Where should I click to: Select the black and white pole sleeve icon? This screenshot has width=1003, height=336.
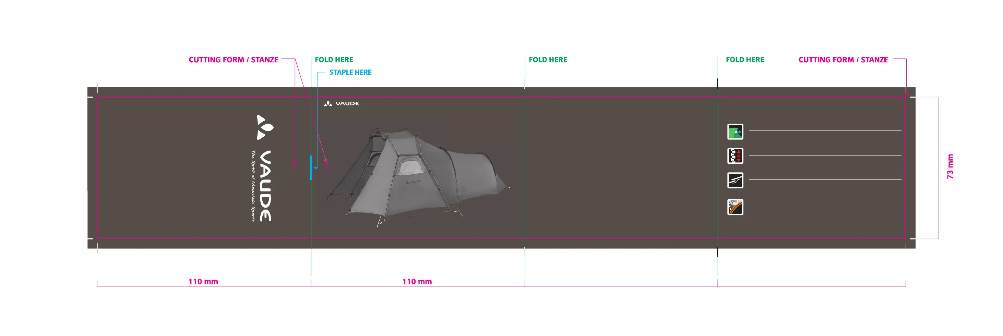[x=735, y=181]
